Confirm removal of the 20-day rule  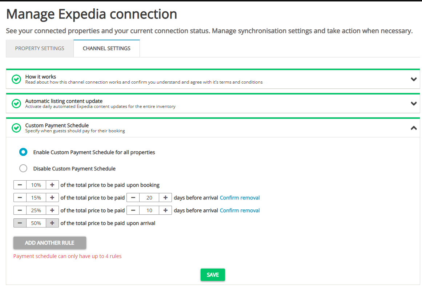coord(240,197)
